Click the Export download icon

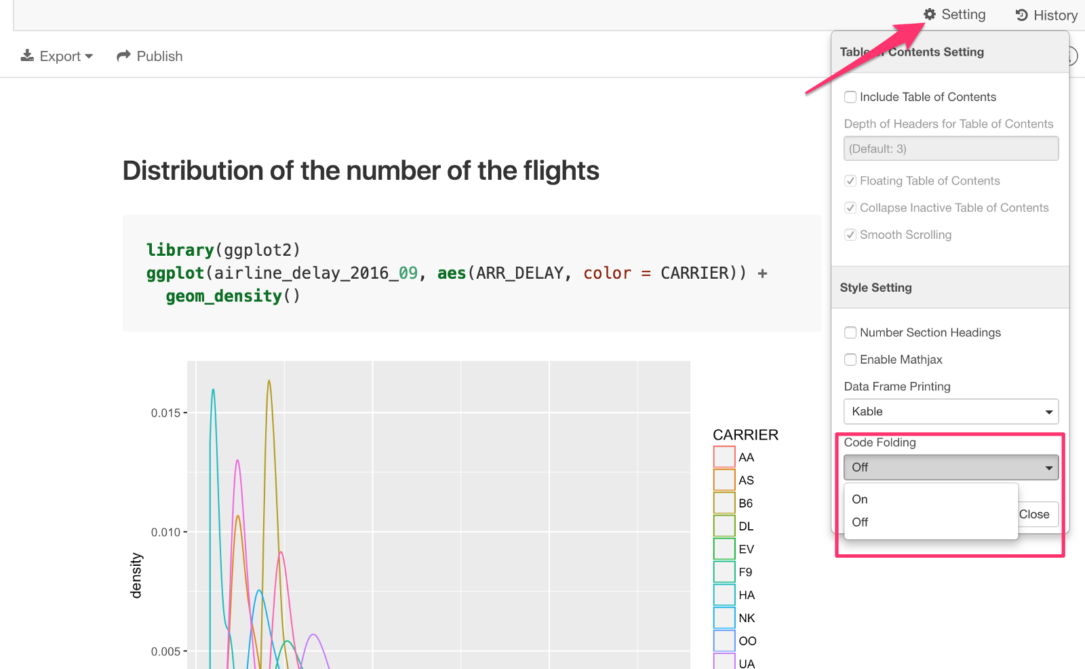point(27,56)
